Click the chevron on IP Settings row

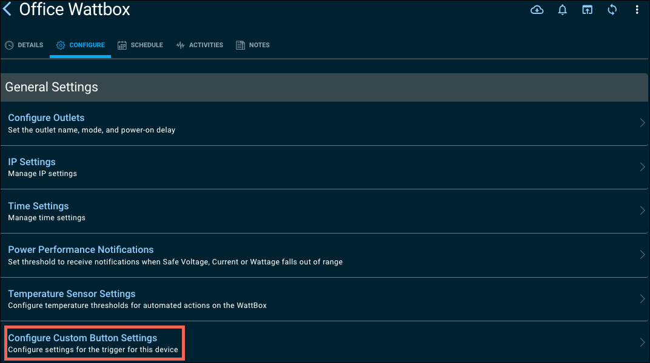[x=642, y=167]
